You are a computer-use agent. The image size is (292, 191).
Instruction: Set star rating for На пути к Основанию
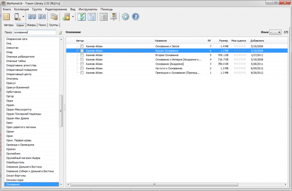tap(240, 68)
